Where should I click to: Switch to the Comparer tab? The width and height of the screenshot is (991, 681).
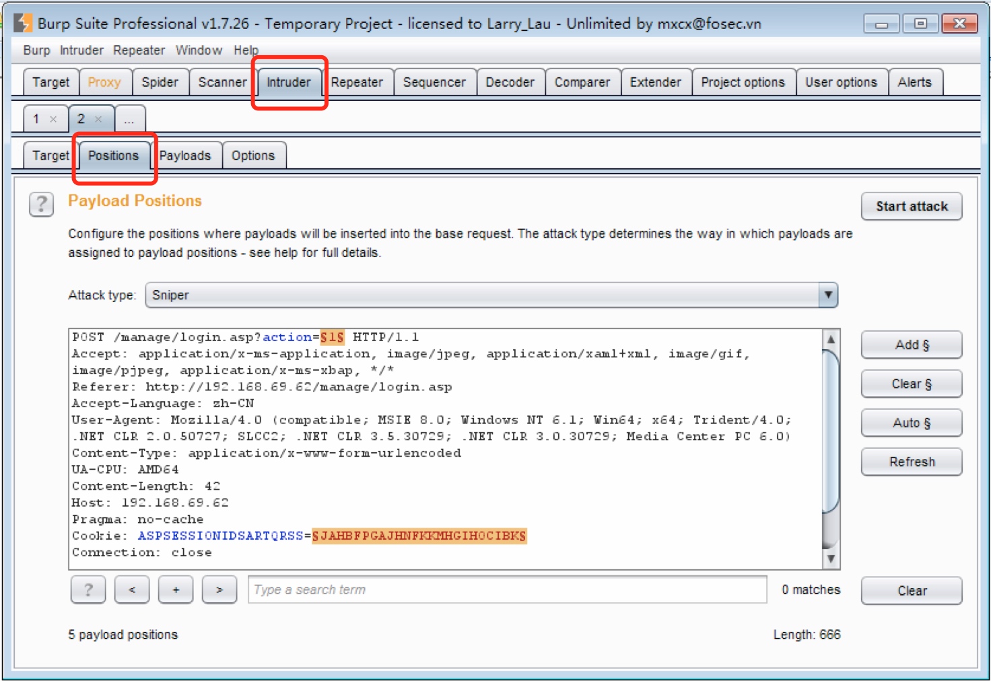pyautogui.click(x=582, y=82)
